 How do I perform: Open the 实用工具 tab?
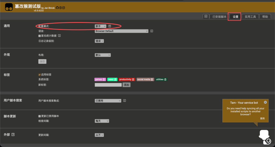pyautogui.click(x=250, y=17)
